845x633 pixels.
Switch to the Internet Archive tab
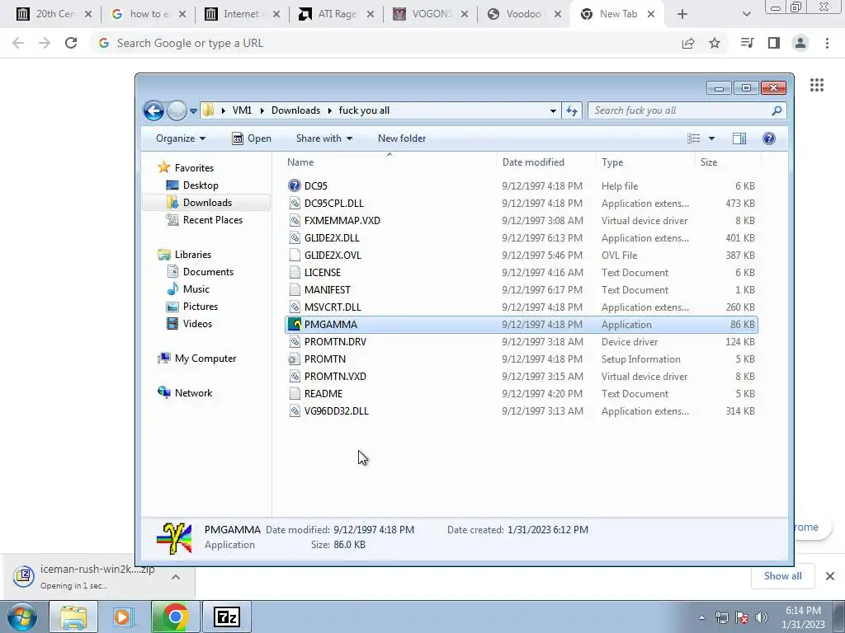tap(241, 14)
